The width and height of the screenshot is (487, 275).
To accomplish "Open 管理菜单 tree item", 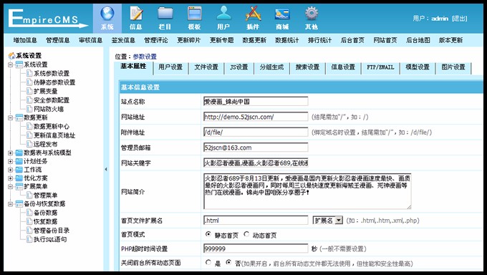I will tap(45, 195).
